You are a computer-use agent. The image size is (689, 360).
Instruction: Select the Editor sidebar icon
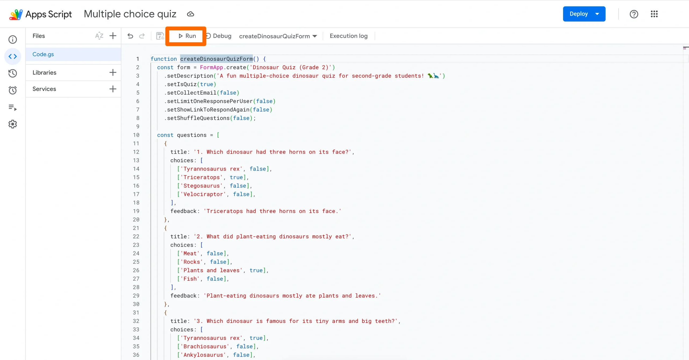tap(12, 56)
